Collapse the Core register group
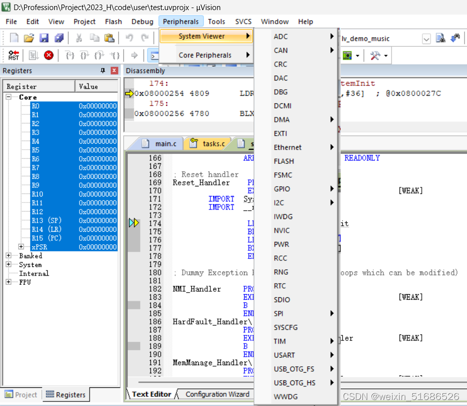The image size is (467, 406). tap(9, 97)
